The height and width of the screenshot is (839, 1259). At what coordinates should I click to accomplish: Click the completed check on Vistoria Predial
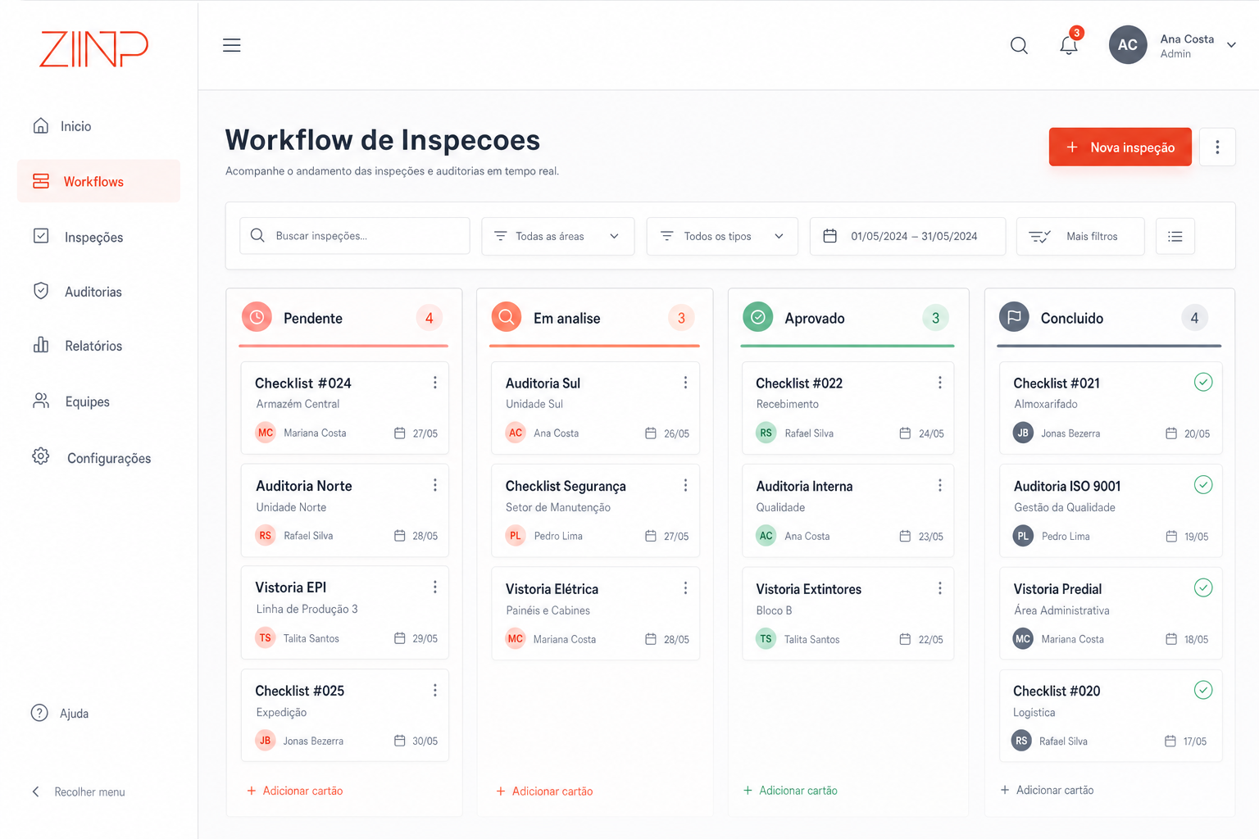1203,587
